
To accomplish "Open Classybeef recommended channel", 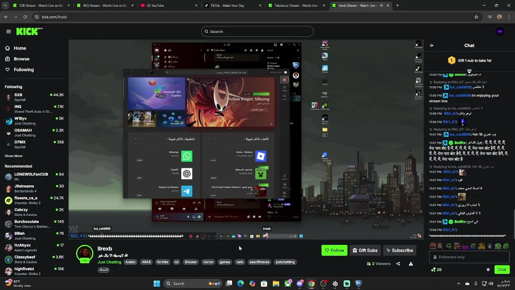I will (x=34, y=259).
